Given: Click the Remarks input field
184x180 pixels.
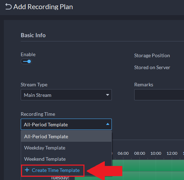Looking at the screenshot, I should click(159, 95).
